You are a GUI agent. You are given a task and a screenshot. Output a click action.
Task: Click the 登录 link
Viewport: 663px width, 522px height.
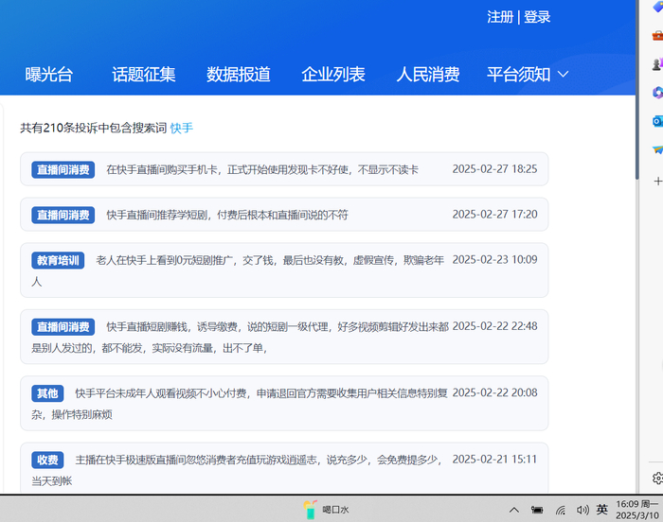pos(537,17)
